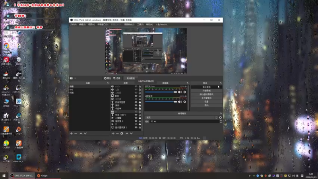
Task: Open the 视图(V) menu
Action: pyautogui.click(x=91, y=25)
